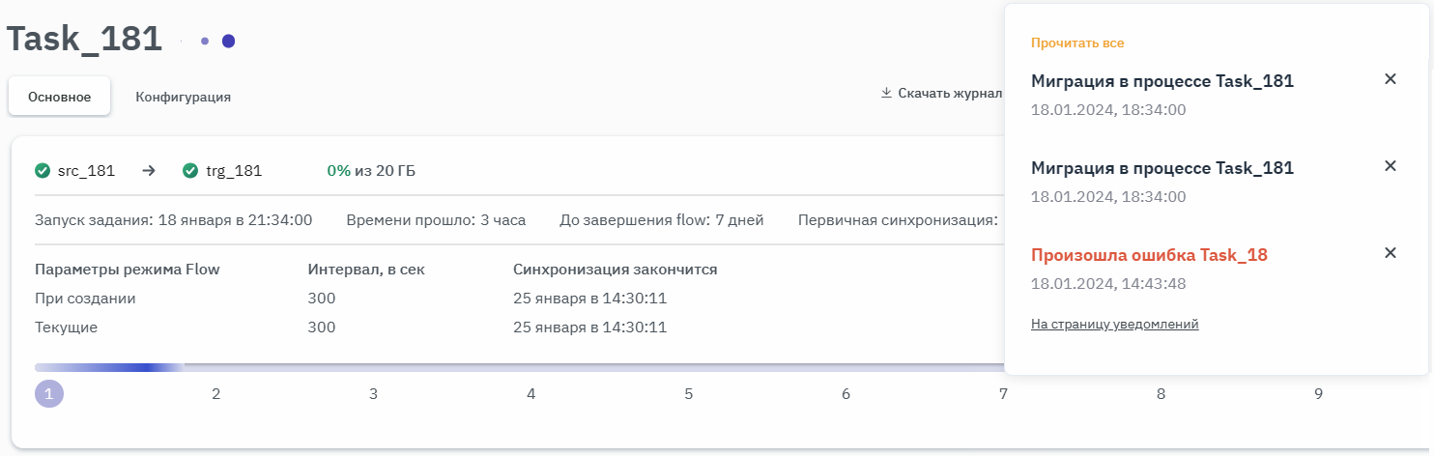Click the green check icon next to trg_181
The image size is (1434, 456).
pos(190,171)
